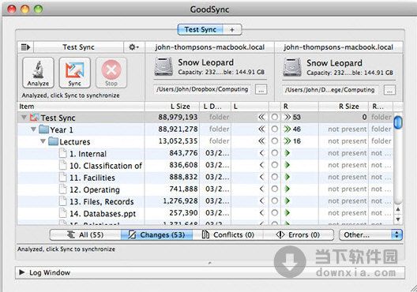
Task: Click the scrollbar up arrow
Action: pyautogui.click(x=398, y=210)
